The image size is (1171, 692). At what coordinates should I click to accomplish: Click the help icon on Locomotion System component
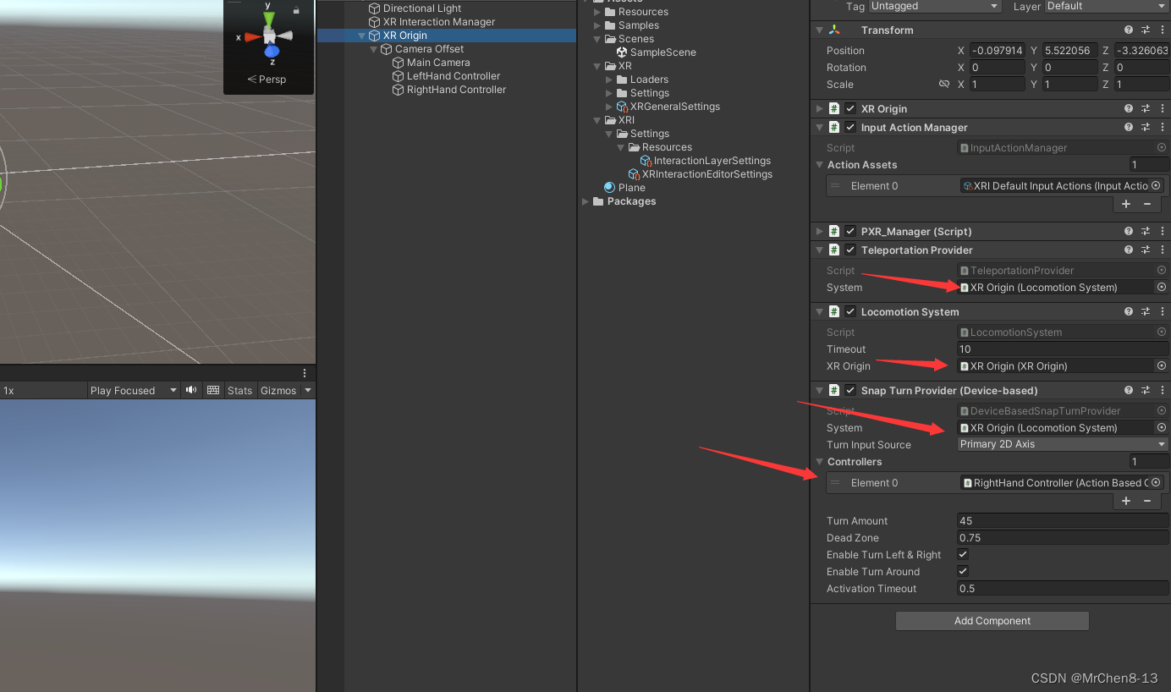(x=1128, y=311)
